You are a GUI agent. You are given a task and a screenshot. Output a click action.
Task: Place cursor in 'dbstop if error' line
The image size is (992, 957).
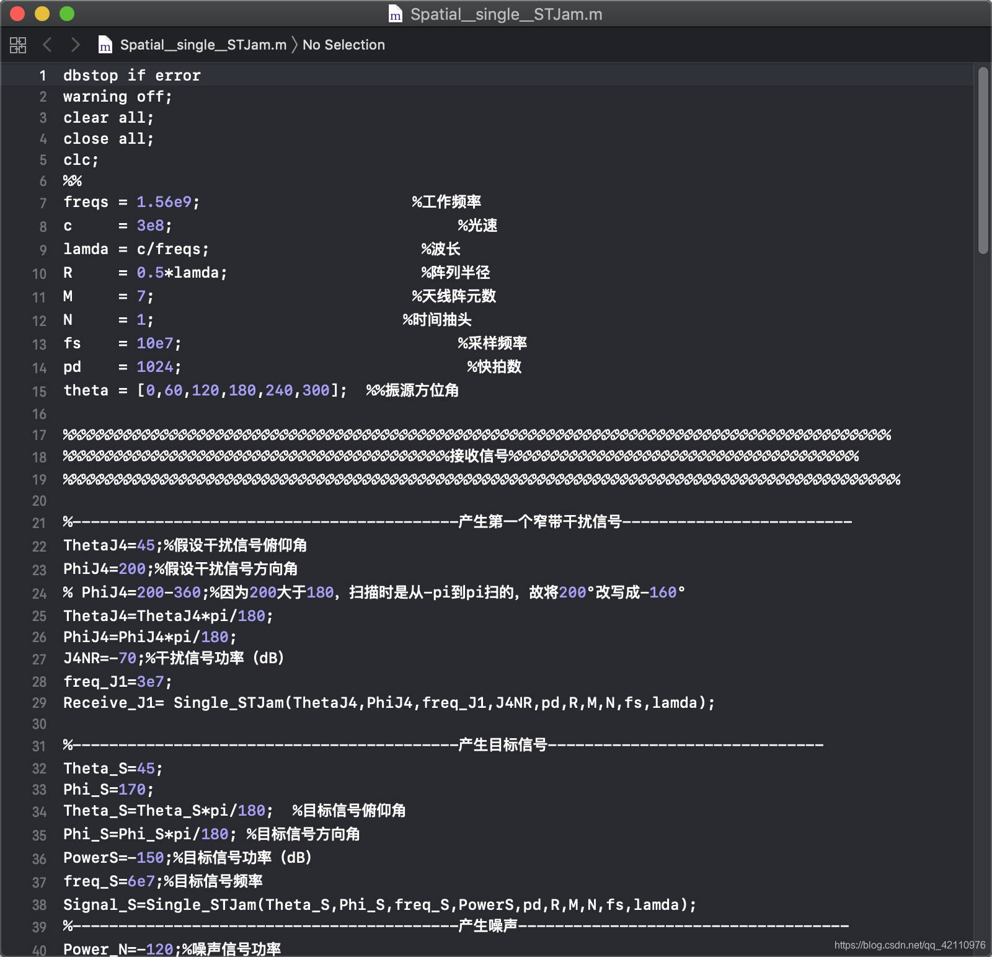click(x=131, y=76)
